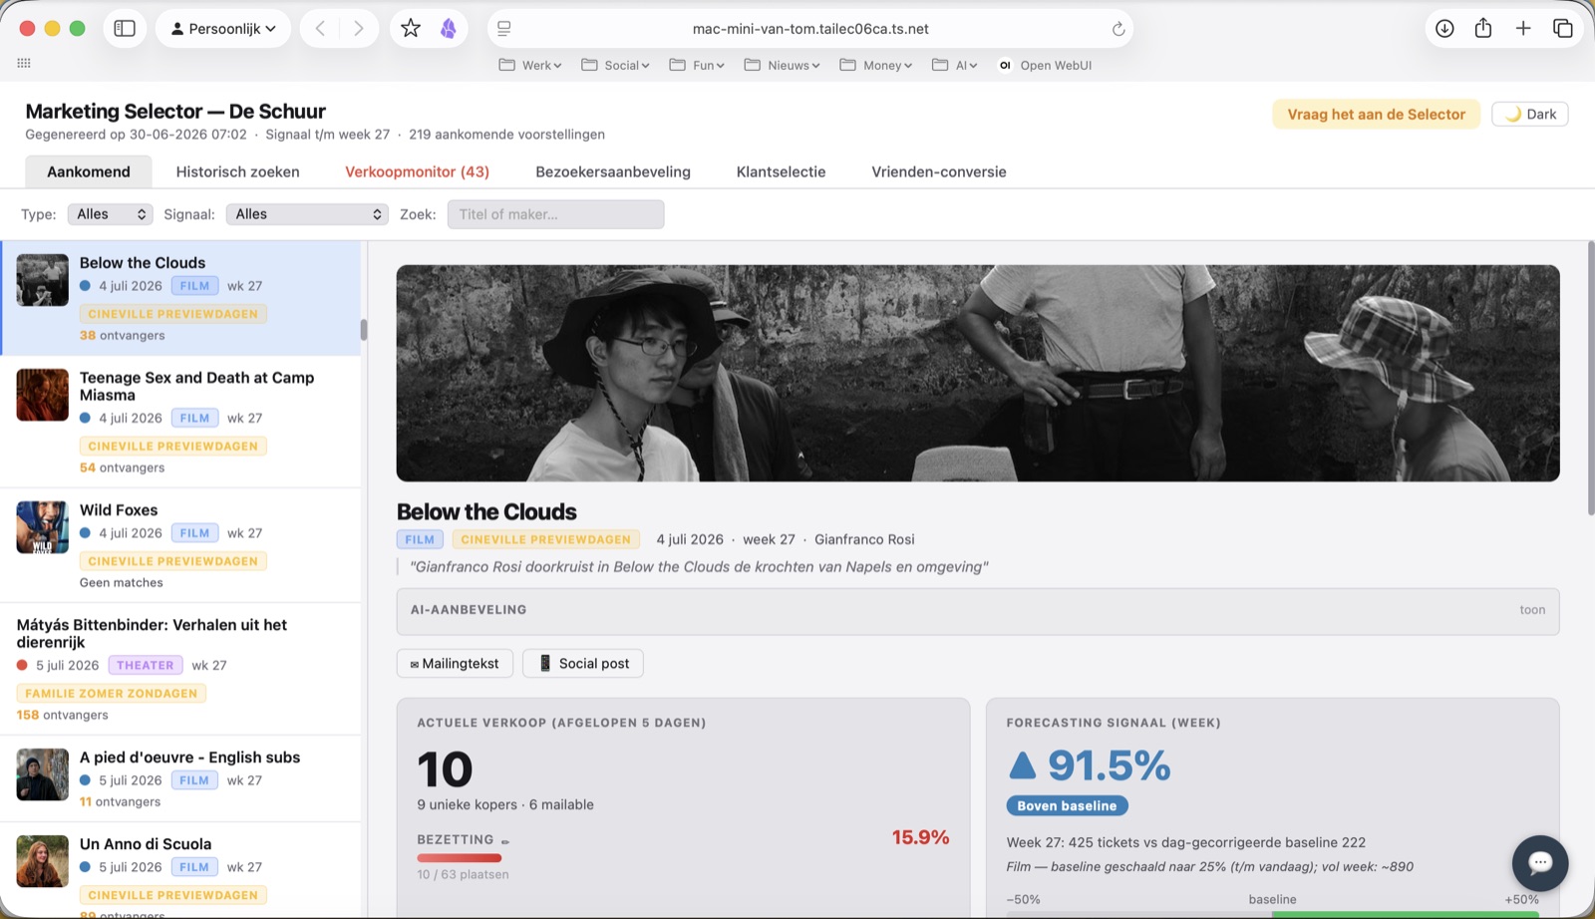Expand the Fun bookmarks folder

point(697,65)
